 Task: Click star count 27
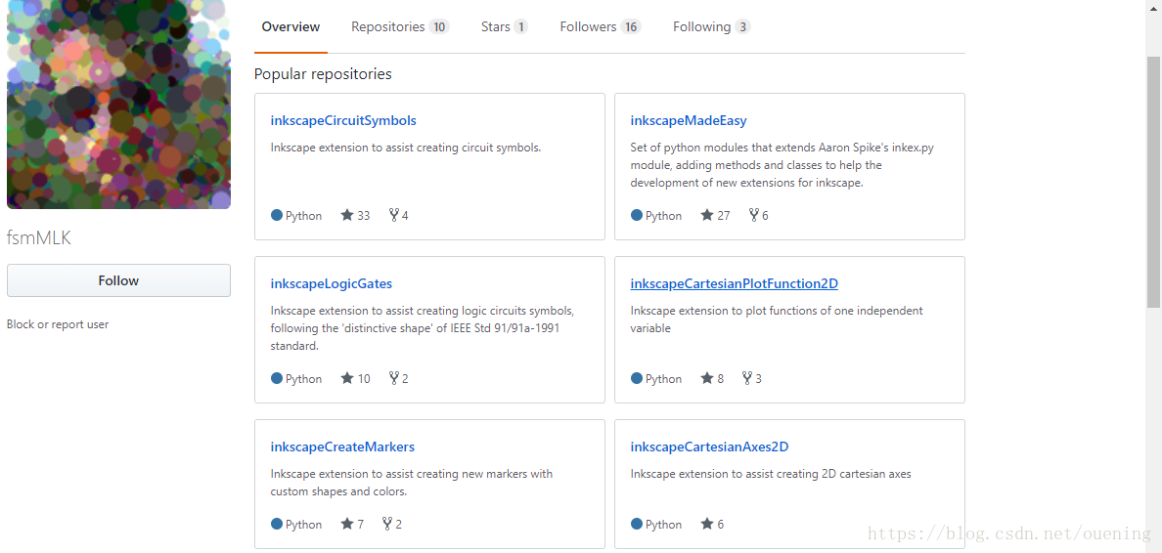point(723,215)
